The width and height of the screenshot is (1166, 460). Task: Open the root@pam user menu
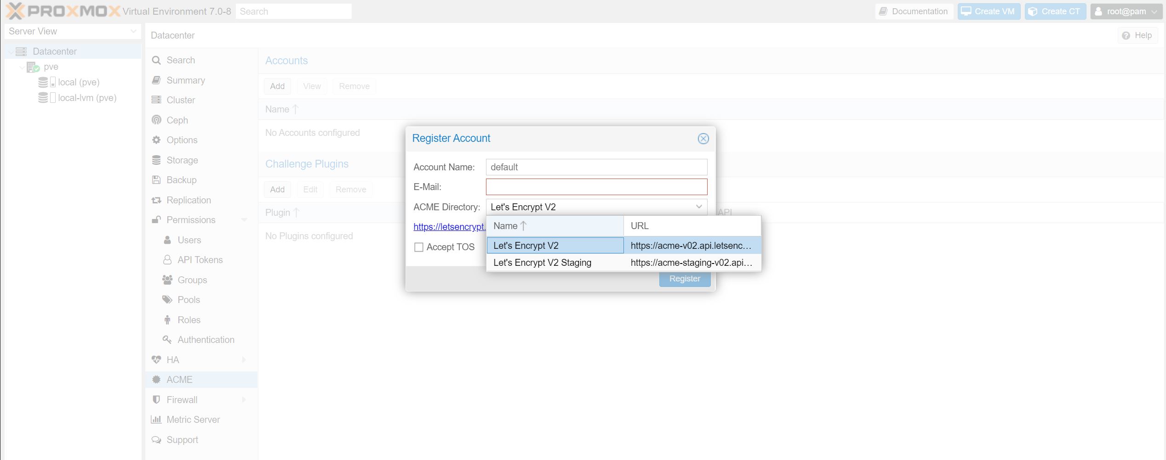[1126, 11]
